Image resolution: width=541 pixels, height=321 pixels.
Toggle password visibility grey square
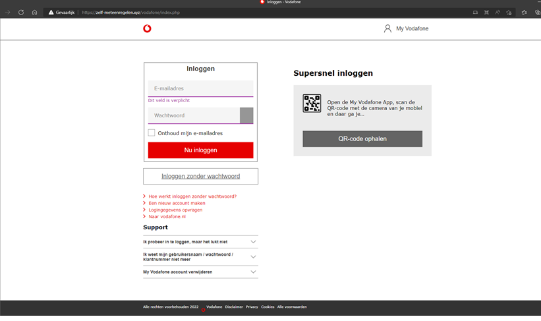(x=246, y=115)
